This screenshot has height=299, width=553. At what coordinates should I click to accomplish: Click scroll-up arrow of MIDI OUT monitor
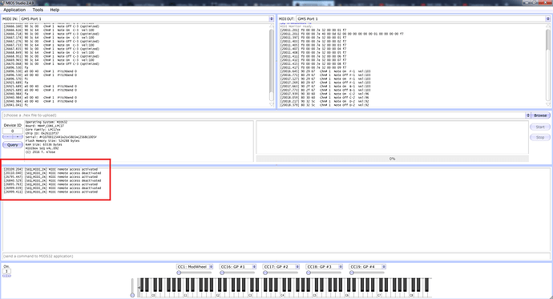[x=547, y=26]
